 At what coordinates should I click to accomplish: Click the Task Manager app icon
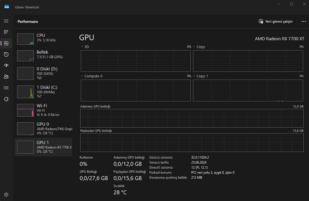7,7
